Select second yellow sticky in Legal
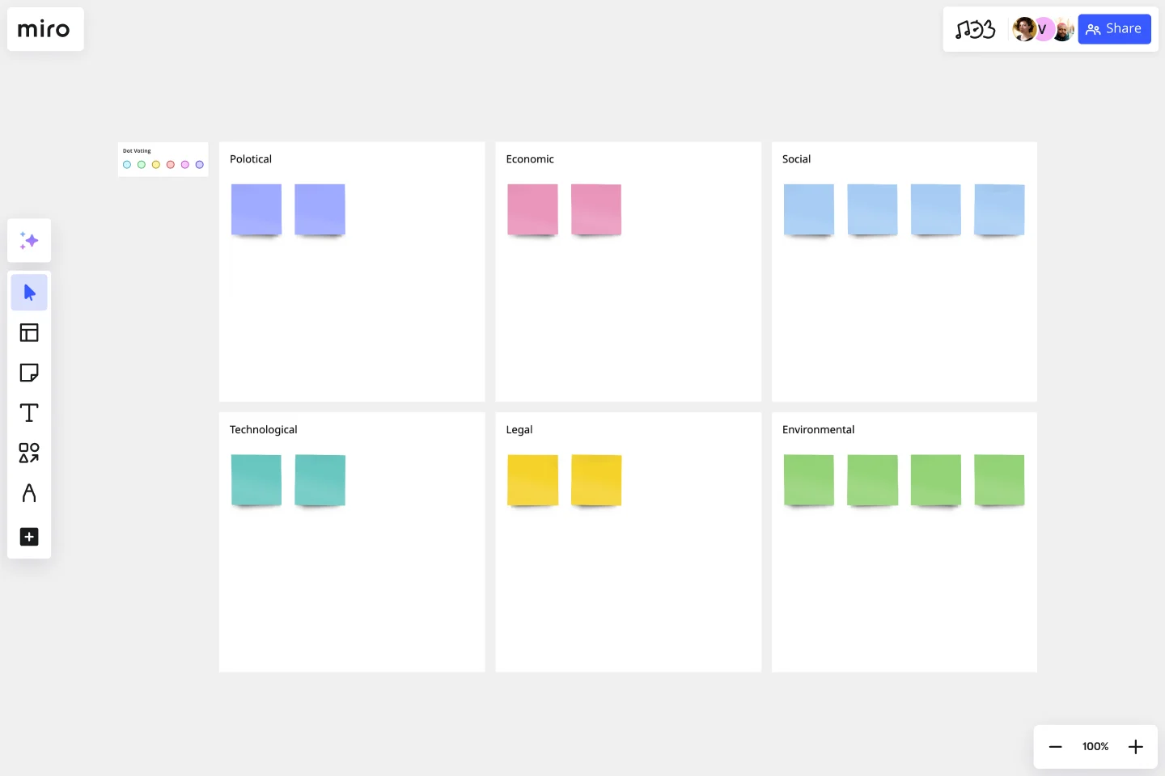The width and height of the screenshot is (1165, 776). coord(596,480)
